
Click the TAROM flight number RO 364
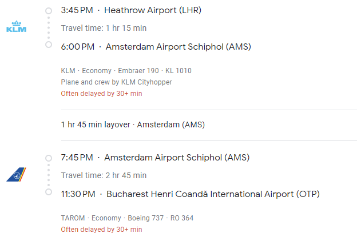click(x=183, y=218)
